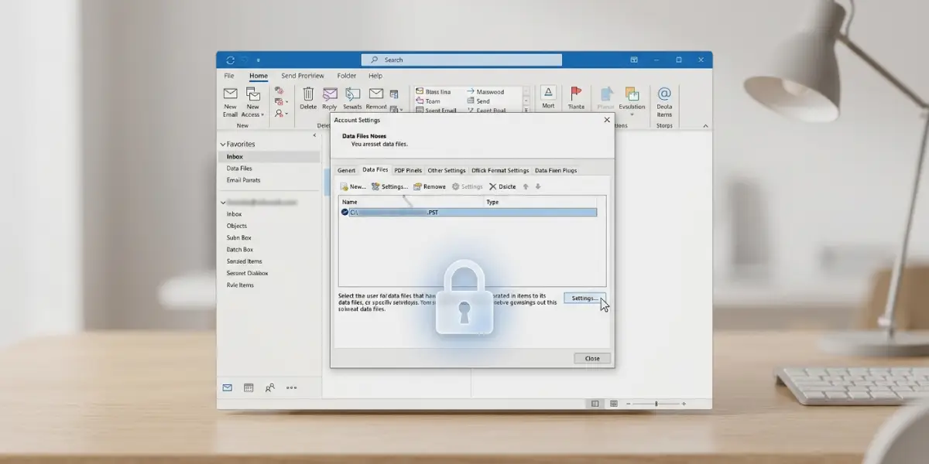The image size is (929, 464).
Task: Switch to reading view in status bar
Action: (614, 404)
